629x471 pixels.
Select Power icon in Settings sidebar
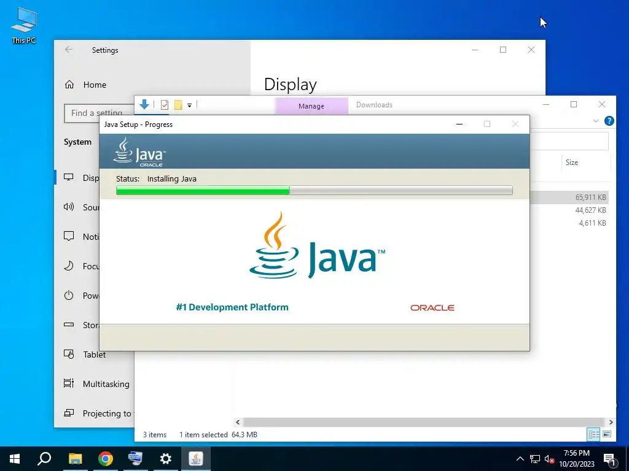[69, 295]
